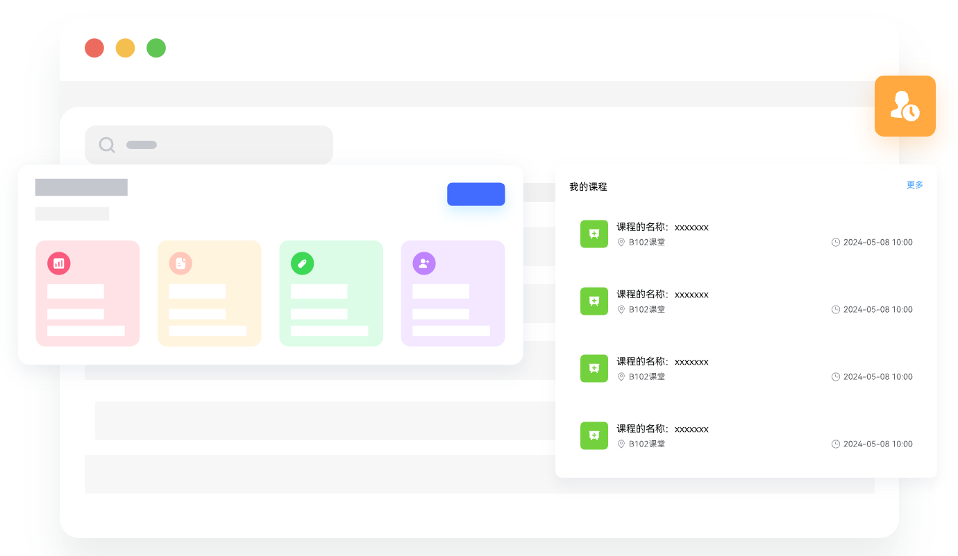Click the magnifier icon in the search bar
Screen dimensions: 958x556
click(107, 145)
